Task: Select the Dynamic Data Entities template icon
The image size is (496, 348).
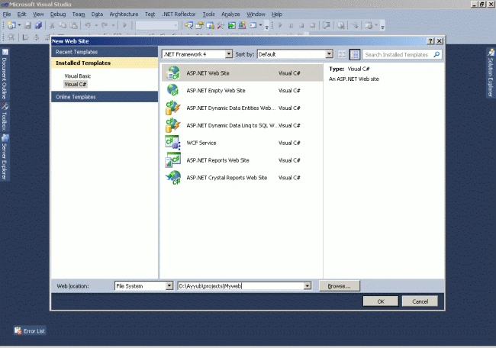Action: coord(173,108)
